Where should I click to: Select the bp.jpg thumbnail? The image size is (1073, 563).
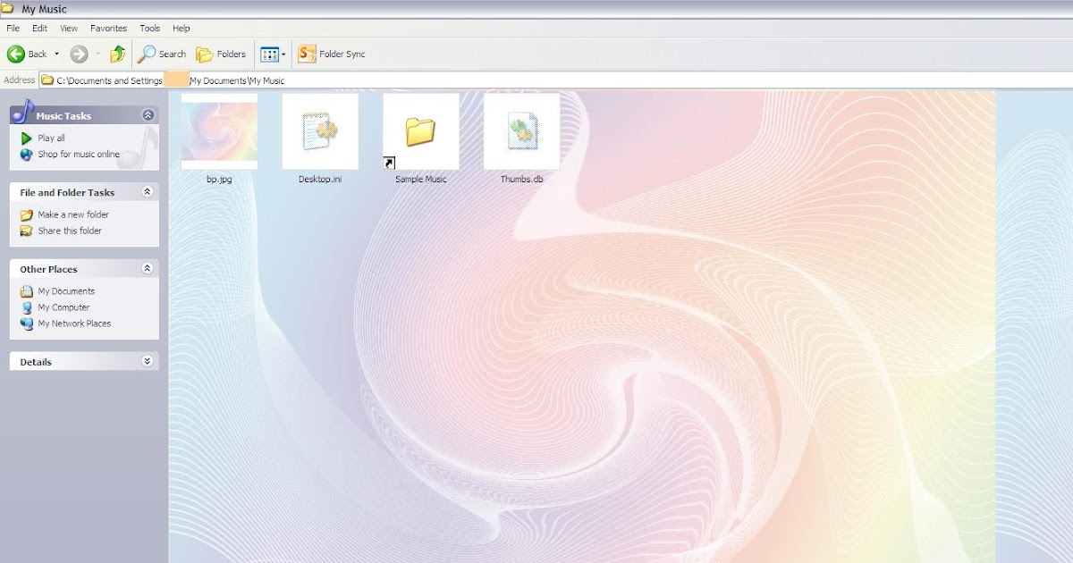click(219, 130)
